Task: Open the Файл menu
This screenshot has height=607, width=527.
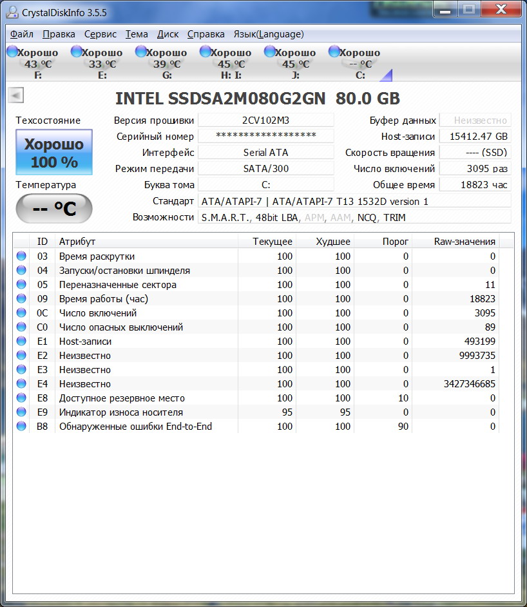Action: coord(22,34)
